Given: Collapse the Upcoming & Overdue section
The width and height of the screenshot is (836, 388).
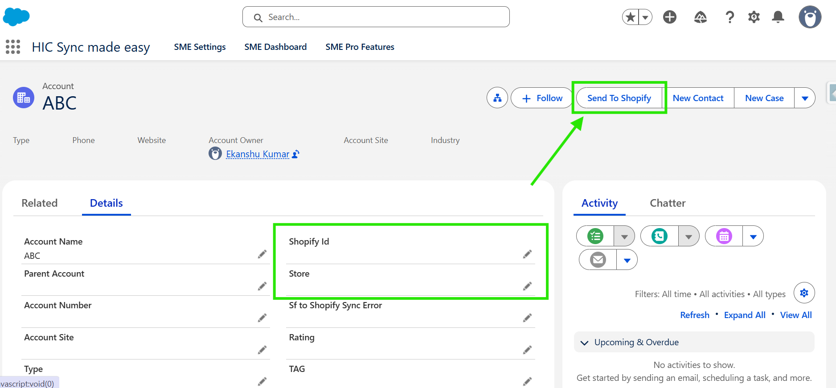Looking at the screenshot, I should 585,343.
